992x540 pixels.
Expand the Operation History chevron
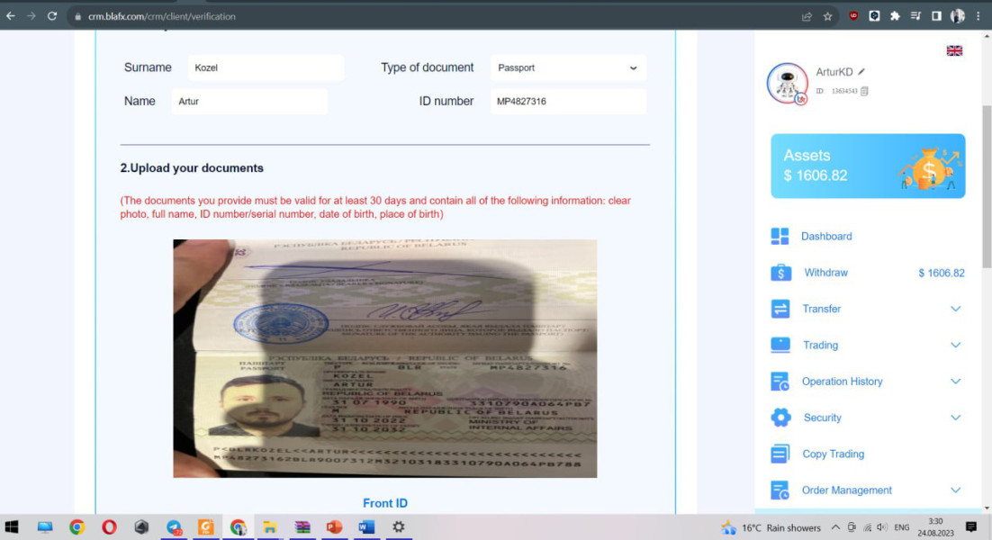pos(955,382)
